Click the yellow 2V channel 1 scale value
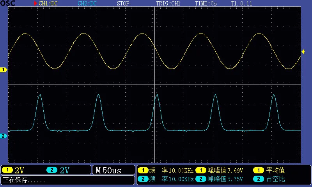Viewport: 312px width, 187px height. click(19, 170)
